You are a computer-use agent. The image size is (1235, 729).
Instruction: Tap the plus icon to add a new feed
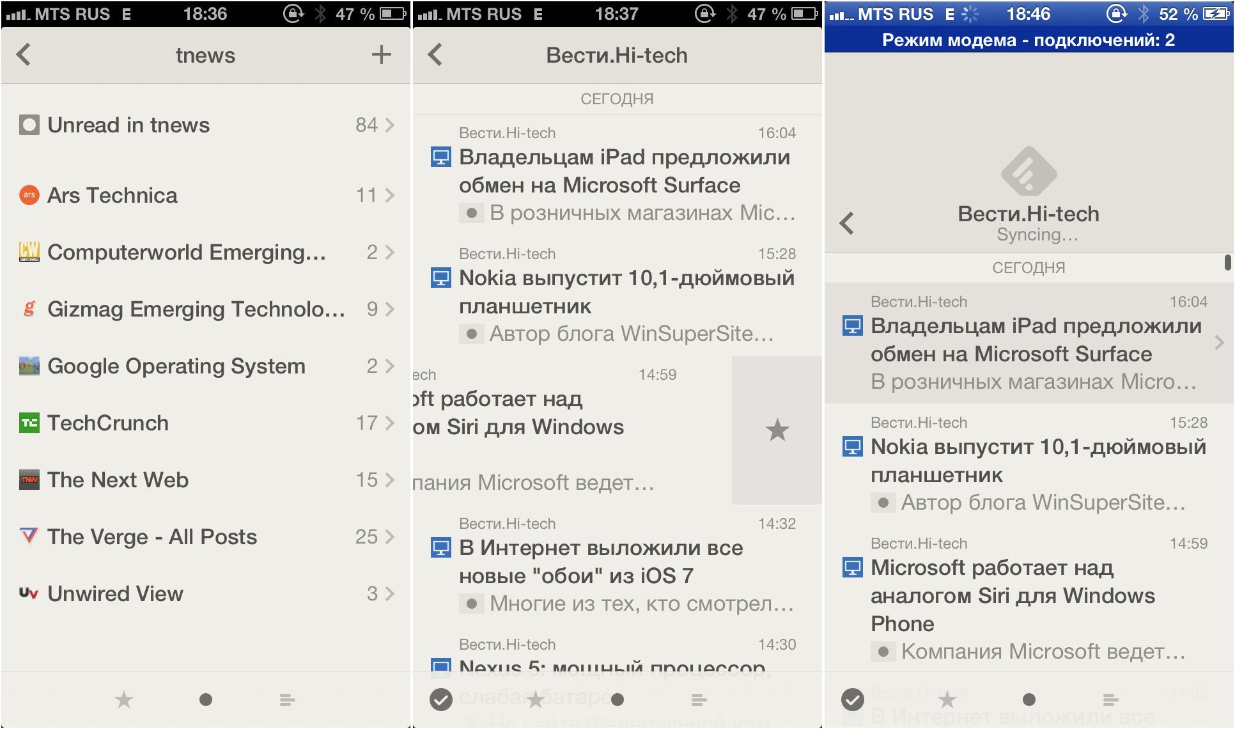(x=381, y=55)
